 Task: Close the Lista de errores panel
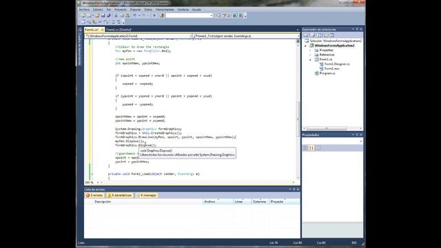click(298, 189)
